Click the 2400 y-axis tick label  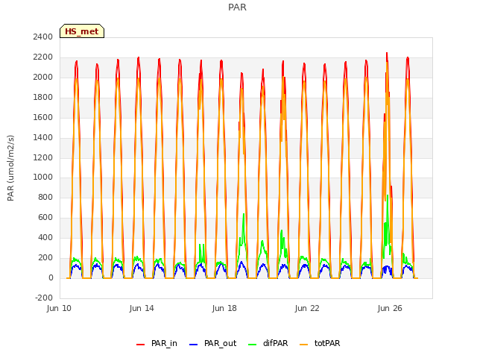point(43,37)
